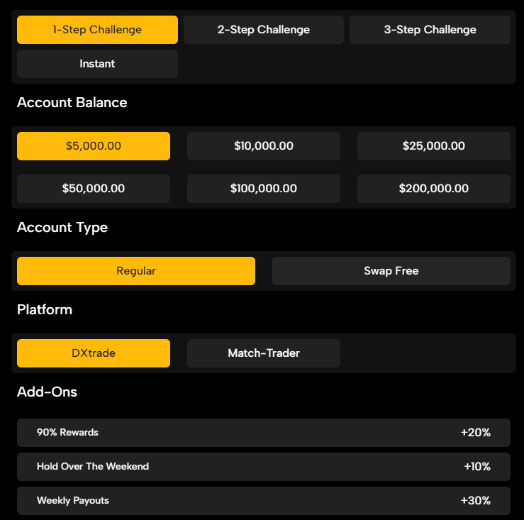This screenshot has height=520, width=524.
Task: Select the 1-Step Challenge tab
Action: coord(97,30)
